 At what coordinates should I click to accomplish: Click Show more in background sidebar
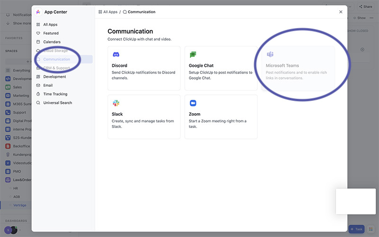[x=22, y=23]
